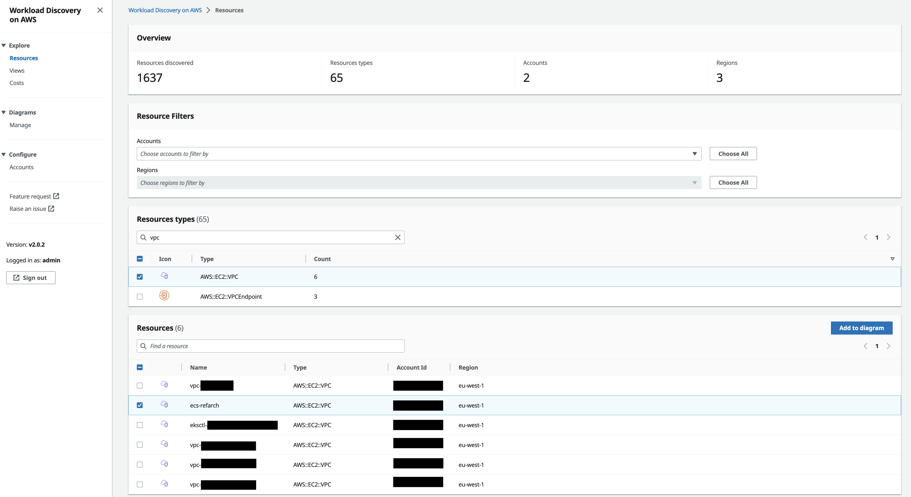
Task: Collapse the Configure section in the sidebar
Action: 4,154
